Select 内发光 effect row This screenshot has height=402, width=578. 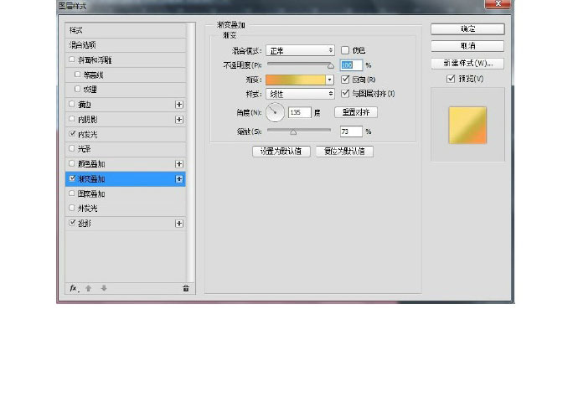[126, 135]
